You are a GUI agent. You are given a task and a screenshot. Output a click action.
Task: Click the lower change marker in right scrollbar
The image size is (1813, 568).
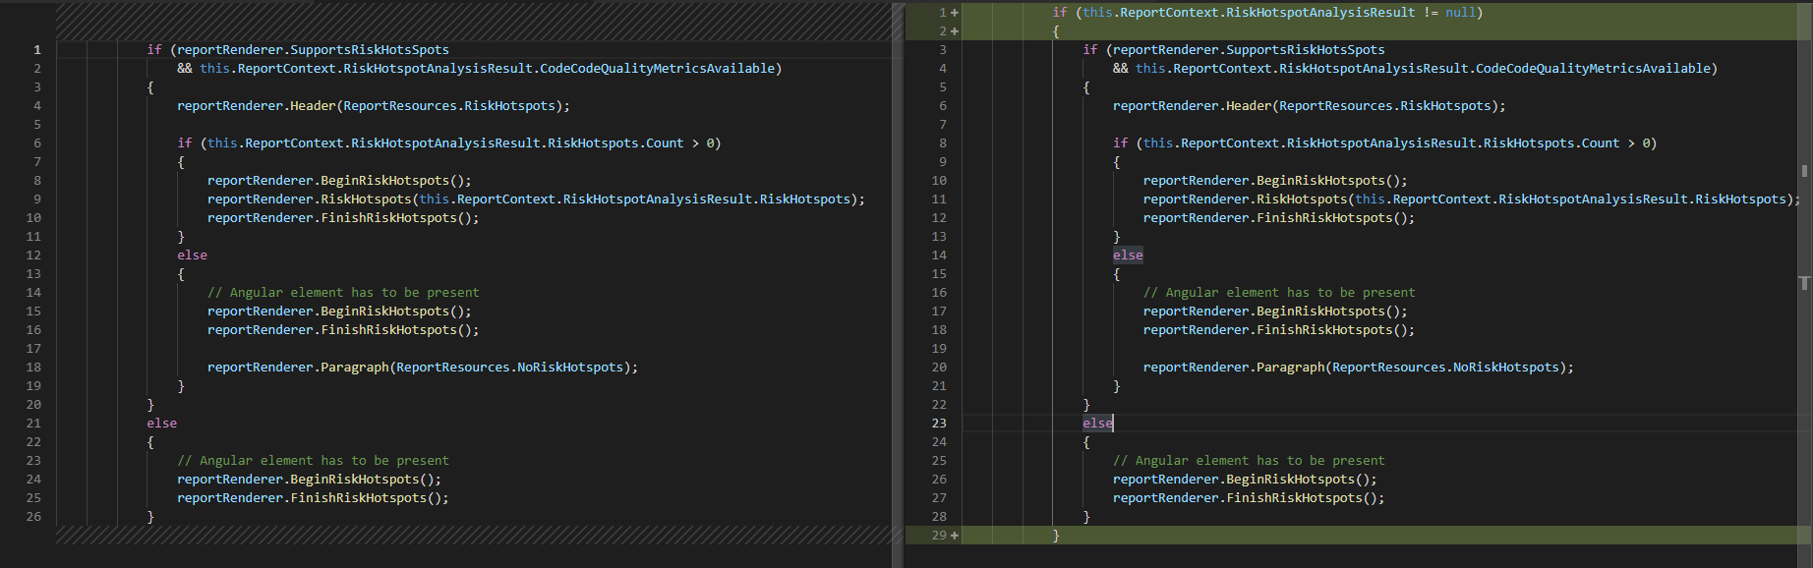pos(1804,283)
